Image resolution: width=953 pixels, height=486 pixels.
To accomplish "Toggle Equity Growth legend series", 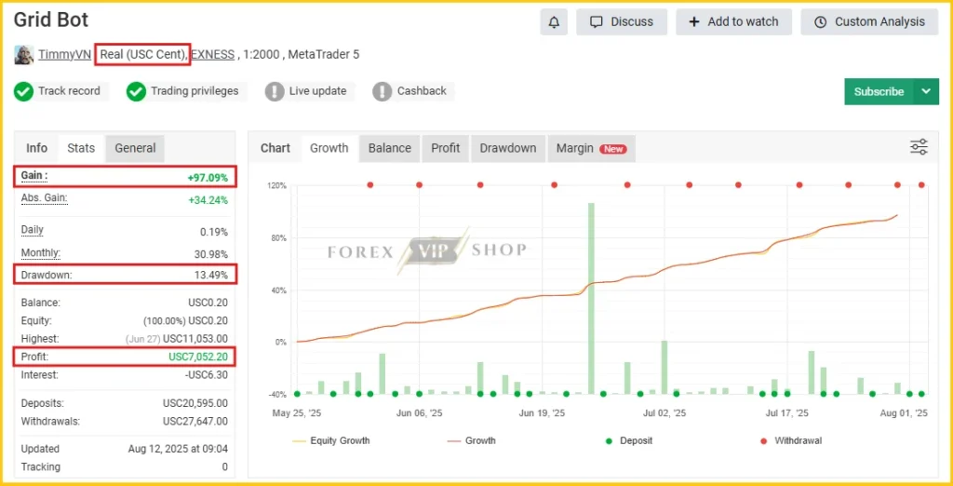I will [330, 440].
